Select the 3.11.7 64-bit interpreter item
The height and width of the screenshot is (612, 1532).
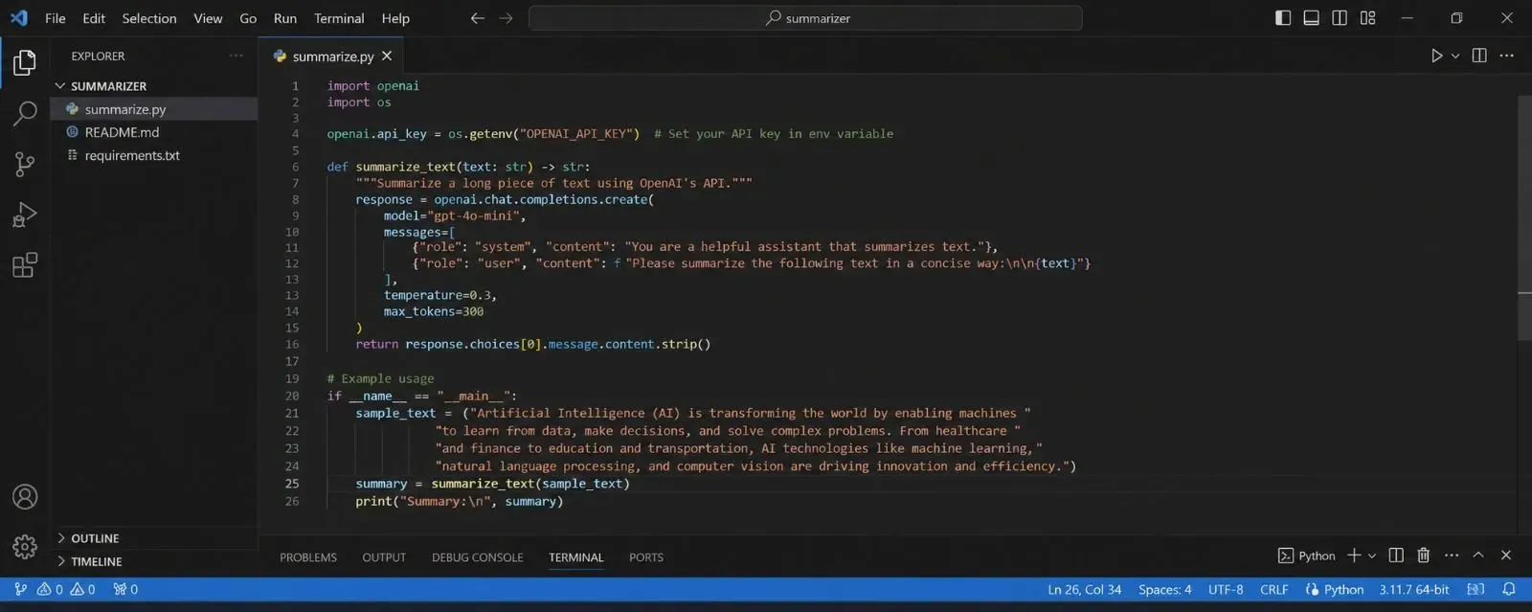1414,589
